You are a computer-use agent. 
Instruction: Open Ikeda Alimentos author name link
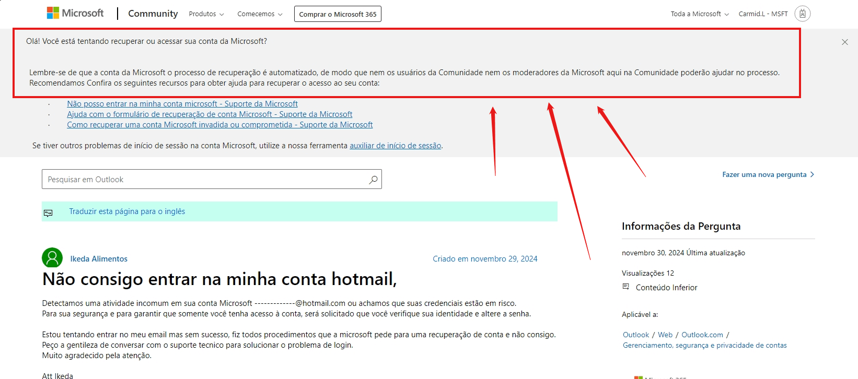99,259
